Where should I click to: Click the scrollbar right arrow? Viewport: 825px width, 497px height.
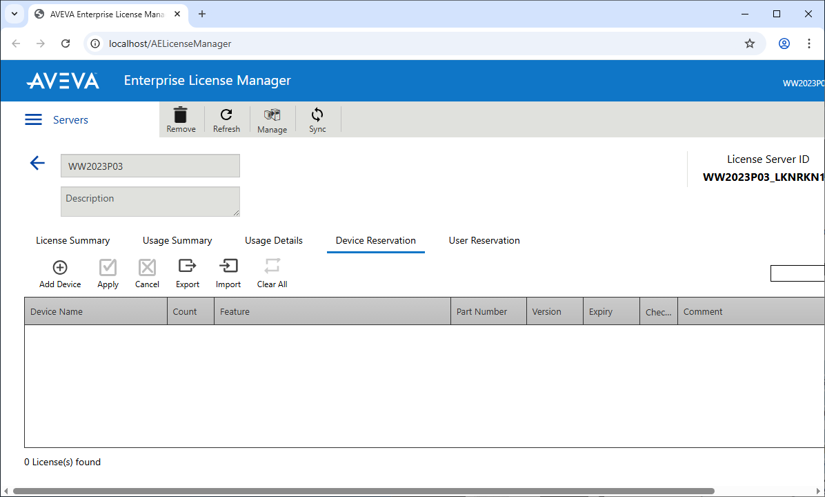(819, 491)
